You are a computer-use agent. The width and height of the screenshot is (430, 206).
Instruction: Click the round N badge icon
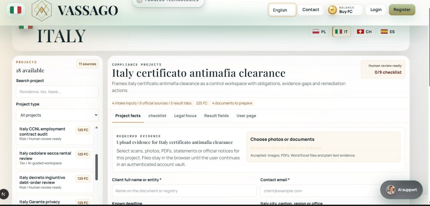point(4,194)
